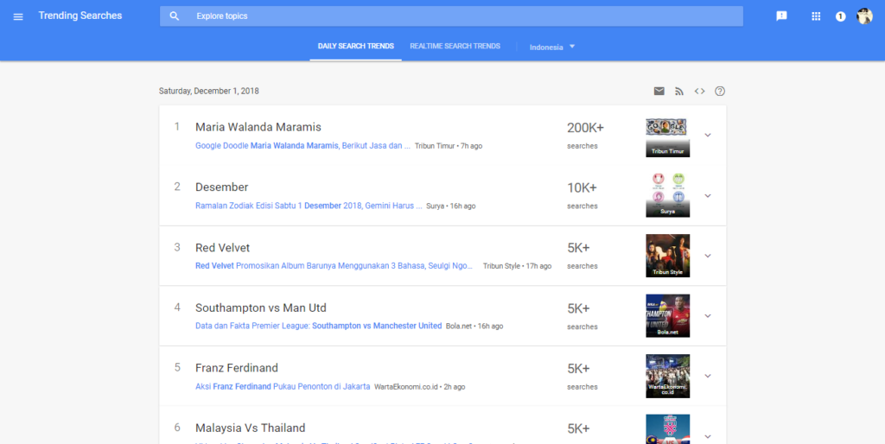The width and height of the screenshot is (885, 444).
Task: Click the search magnifier icon
Action: pyautogui.click(x=175, y=16)
